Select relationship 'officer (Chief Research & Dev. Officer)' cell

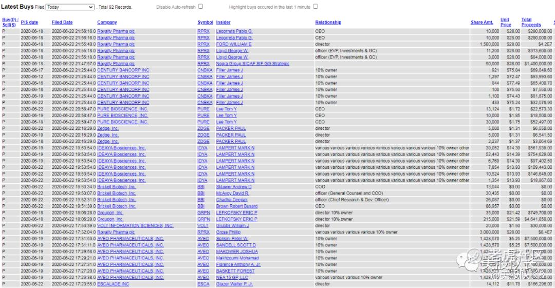352,200
